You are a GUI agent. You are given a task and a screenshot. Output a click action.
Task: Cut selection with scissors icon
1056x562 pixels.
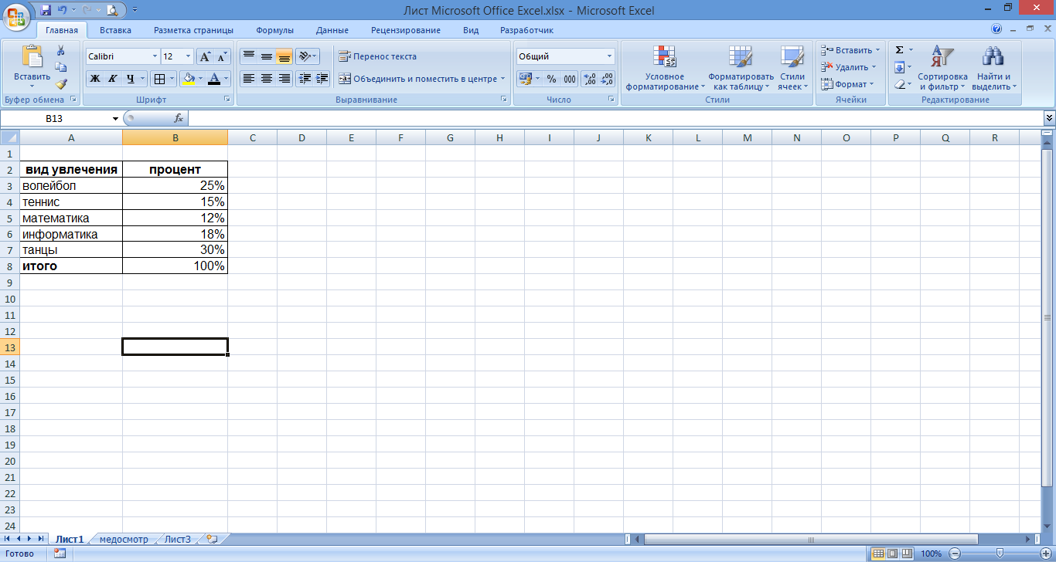tap(61, 50)
